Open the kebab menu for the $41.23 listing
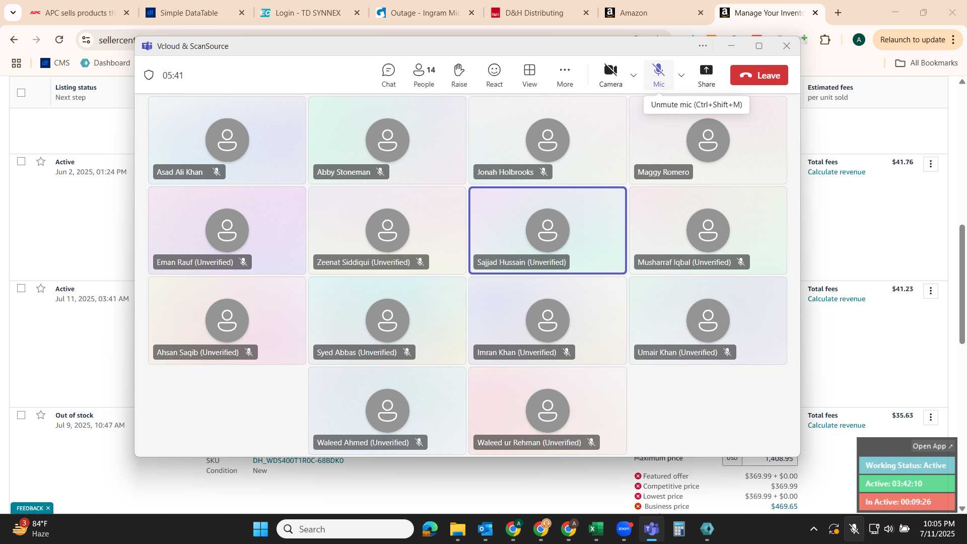Viewport: 967px width, 544px height. [930, 291]
